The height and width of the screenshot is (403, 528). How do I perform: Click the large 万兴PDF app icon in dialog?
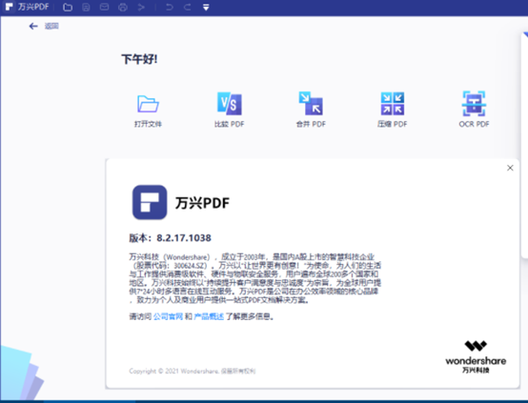tap(150, 202)
